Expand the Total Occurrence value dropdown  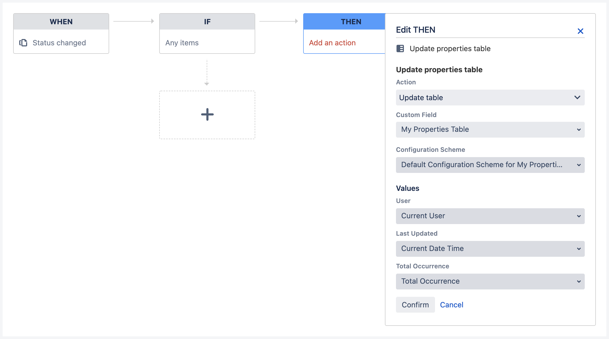[490, 281]
